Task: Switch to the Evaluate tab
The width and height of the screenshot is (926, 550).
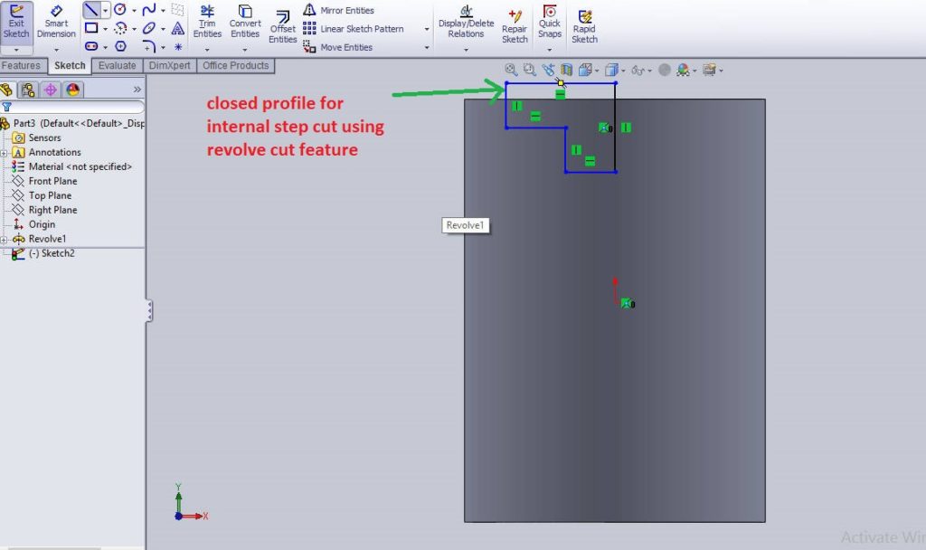Action: (x=117, y=65)
